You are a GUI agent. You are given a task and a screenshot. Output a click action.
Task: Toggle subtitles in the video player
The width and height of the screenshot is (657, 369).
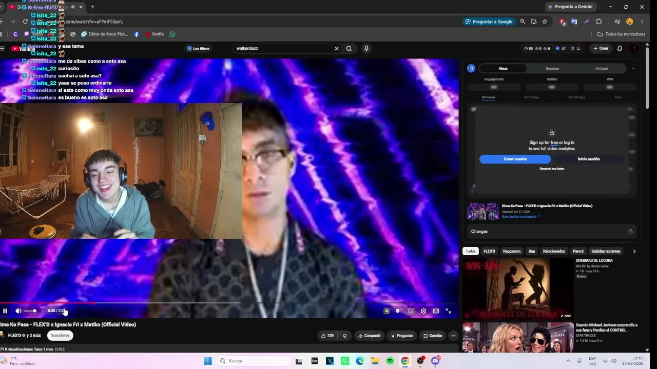point(411,311)
